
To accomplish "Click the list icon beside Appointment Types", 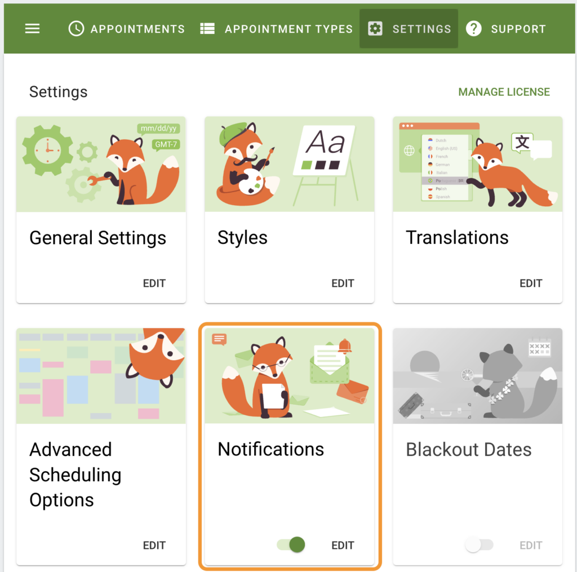I will tap(207, 29).
